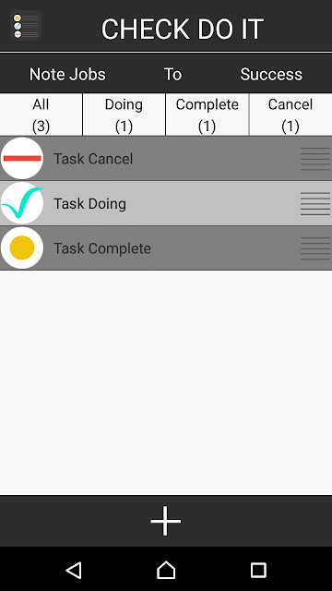
Task: Tap the CHECK DO IT title
Action: pos(183,29)
